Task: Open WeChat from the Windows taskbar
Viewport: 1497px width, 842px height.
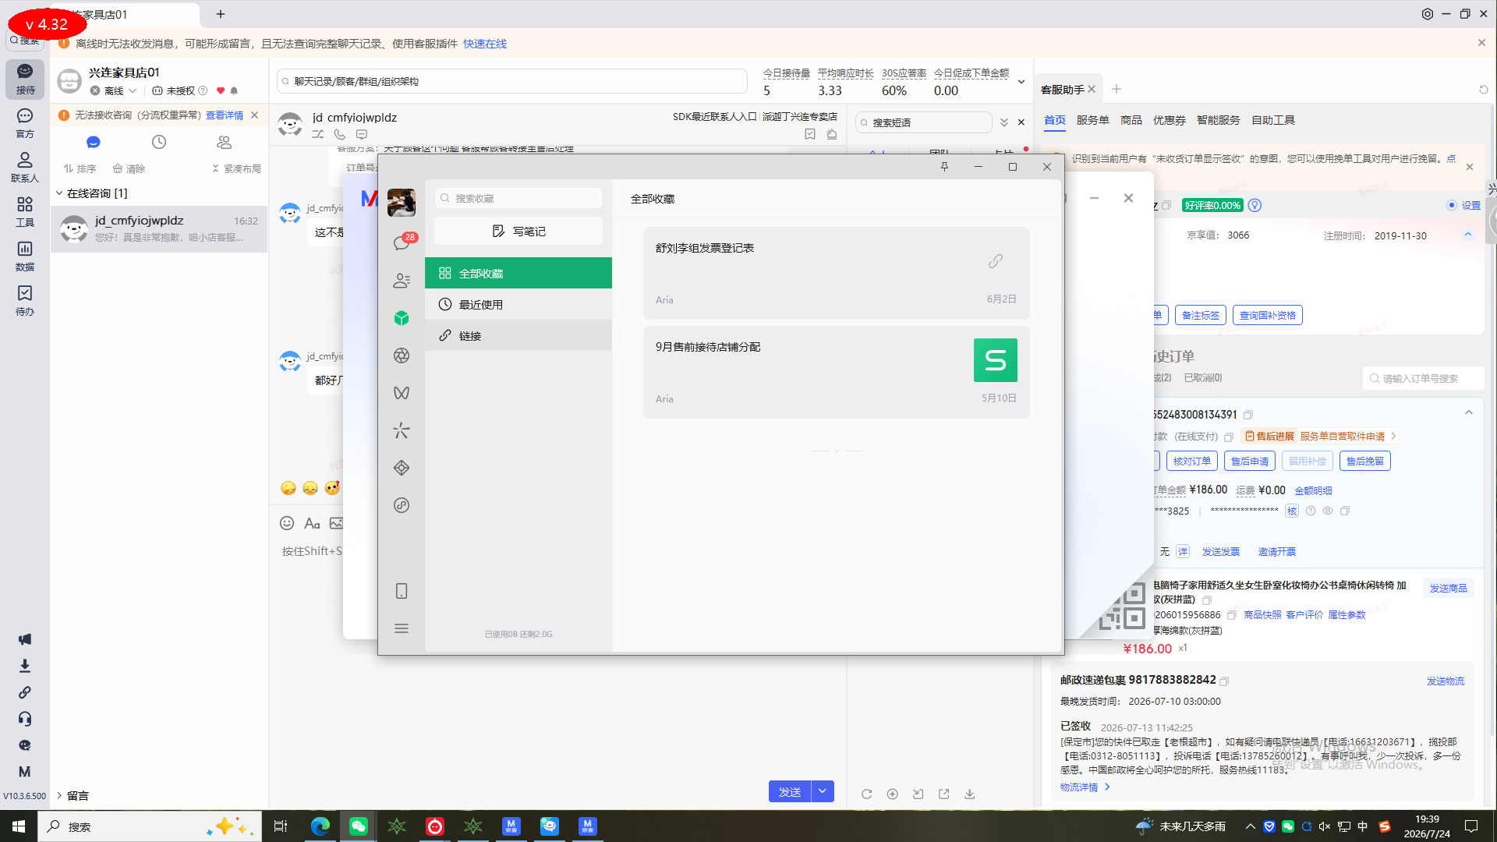Action: click(x=359, y=826)
